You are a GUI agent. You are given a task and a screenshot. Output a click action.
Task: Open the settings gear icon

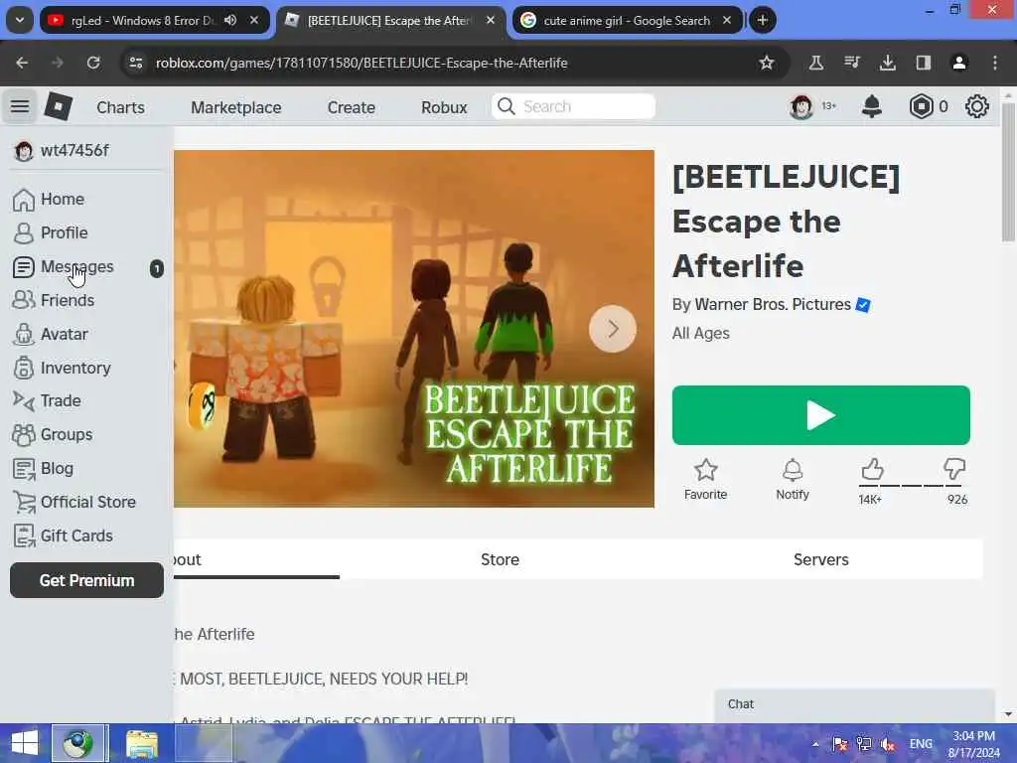(x=977, y=106)
